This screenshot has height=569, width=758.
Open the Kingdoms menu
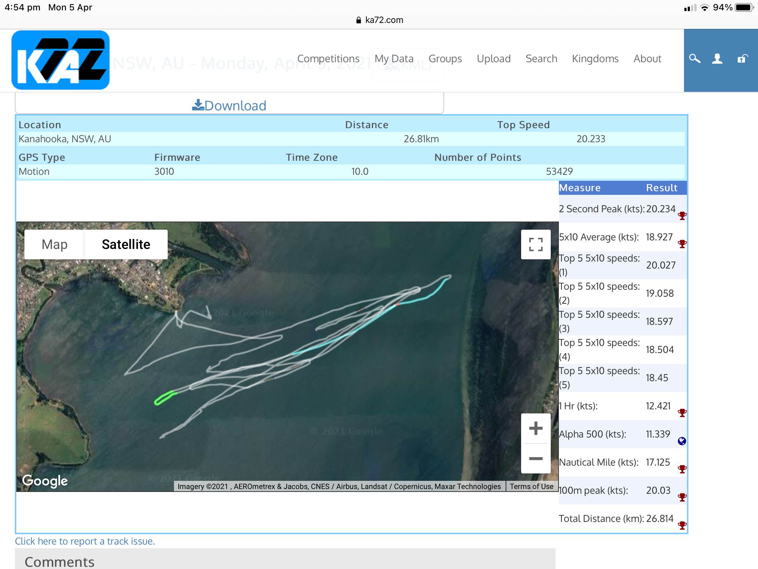click(x=595, y=59)
